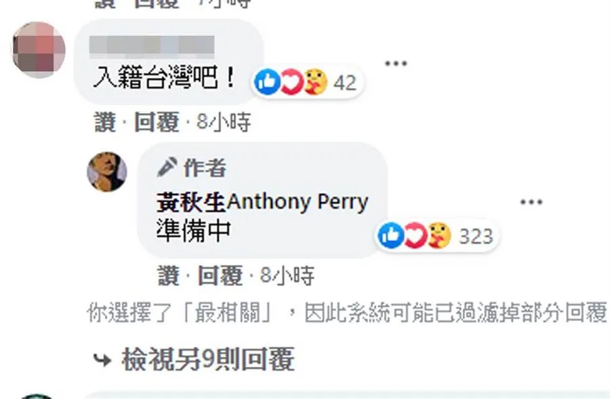The image size is (610, 399).
Task: Reply to the 準備中 comment via 回覆
Action: 220,275
